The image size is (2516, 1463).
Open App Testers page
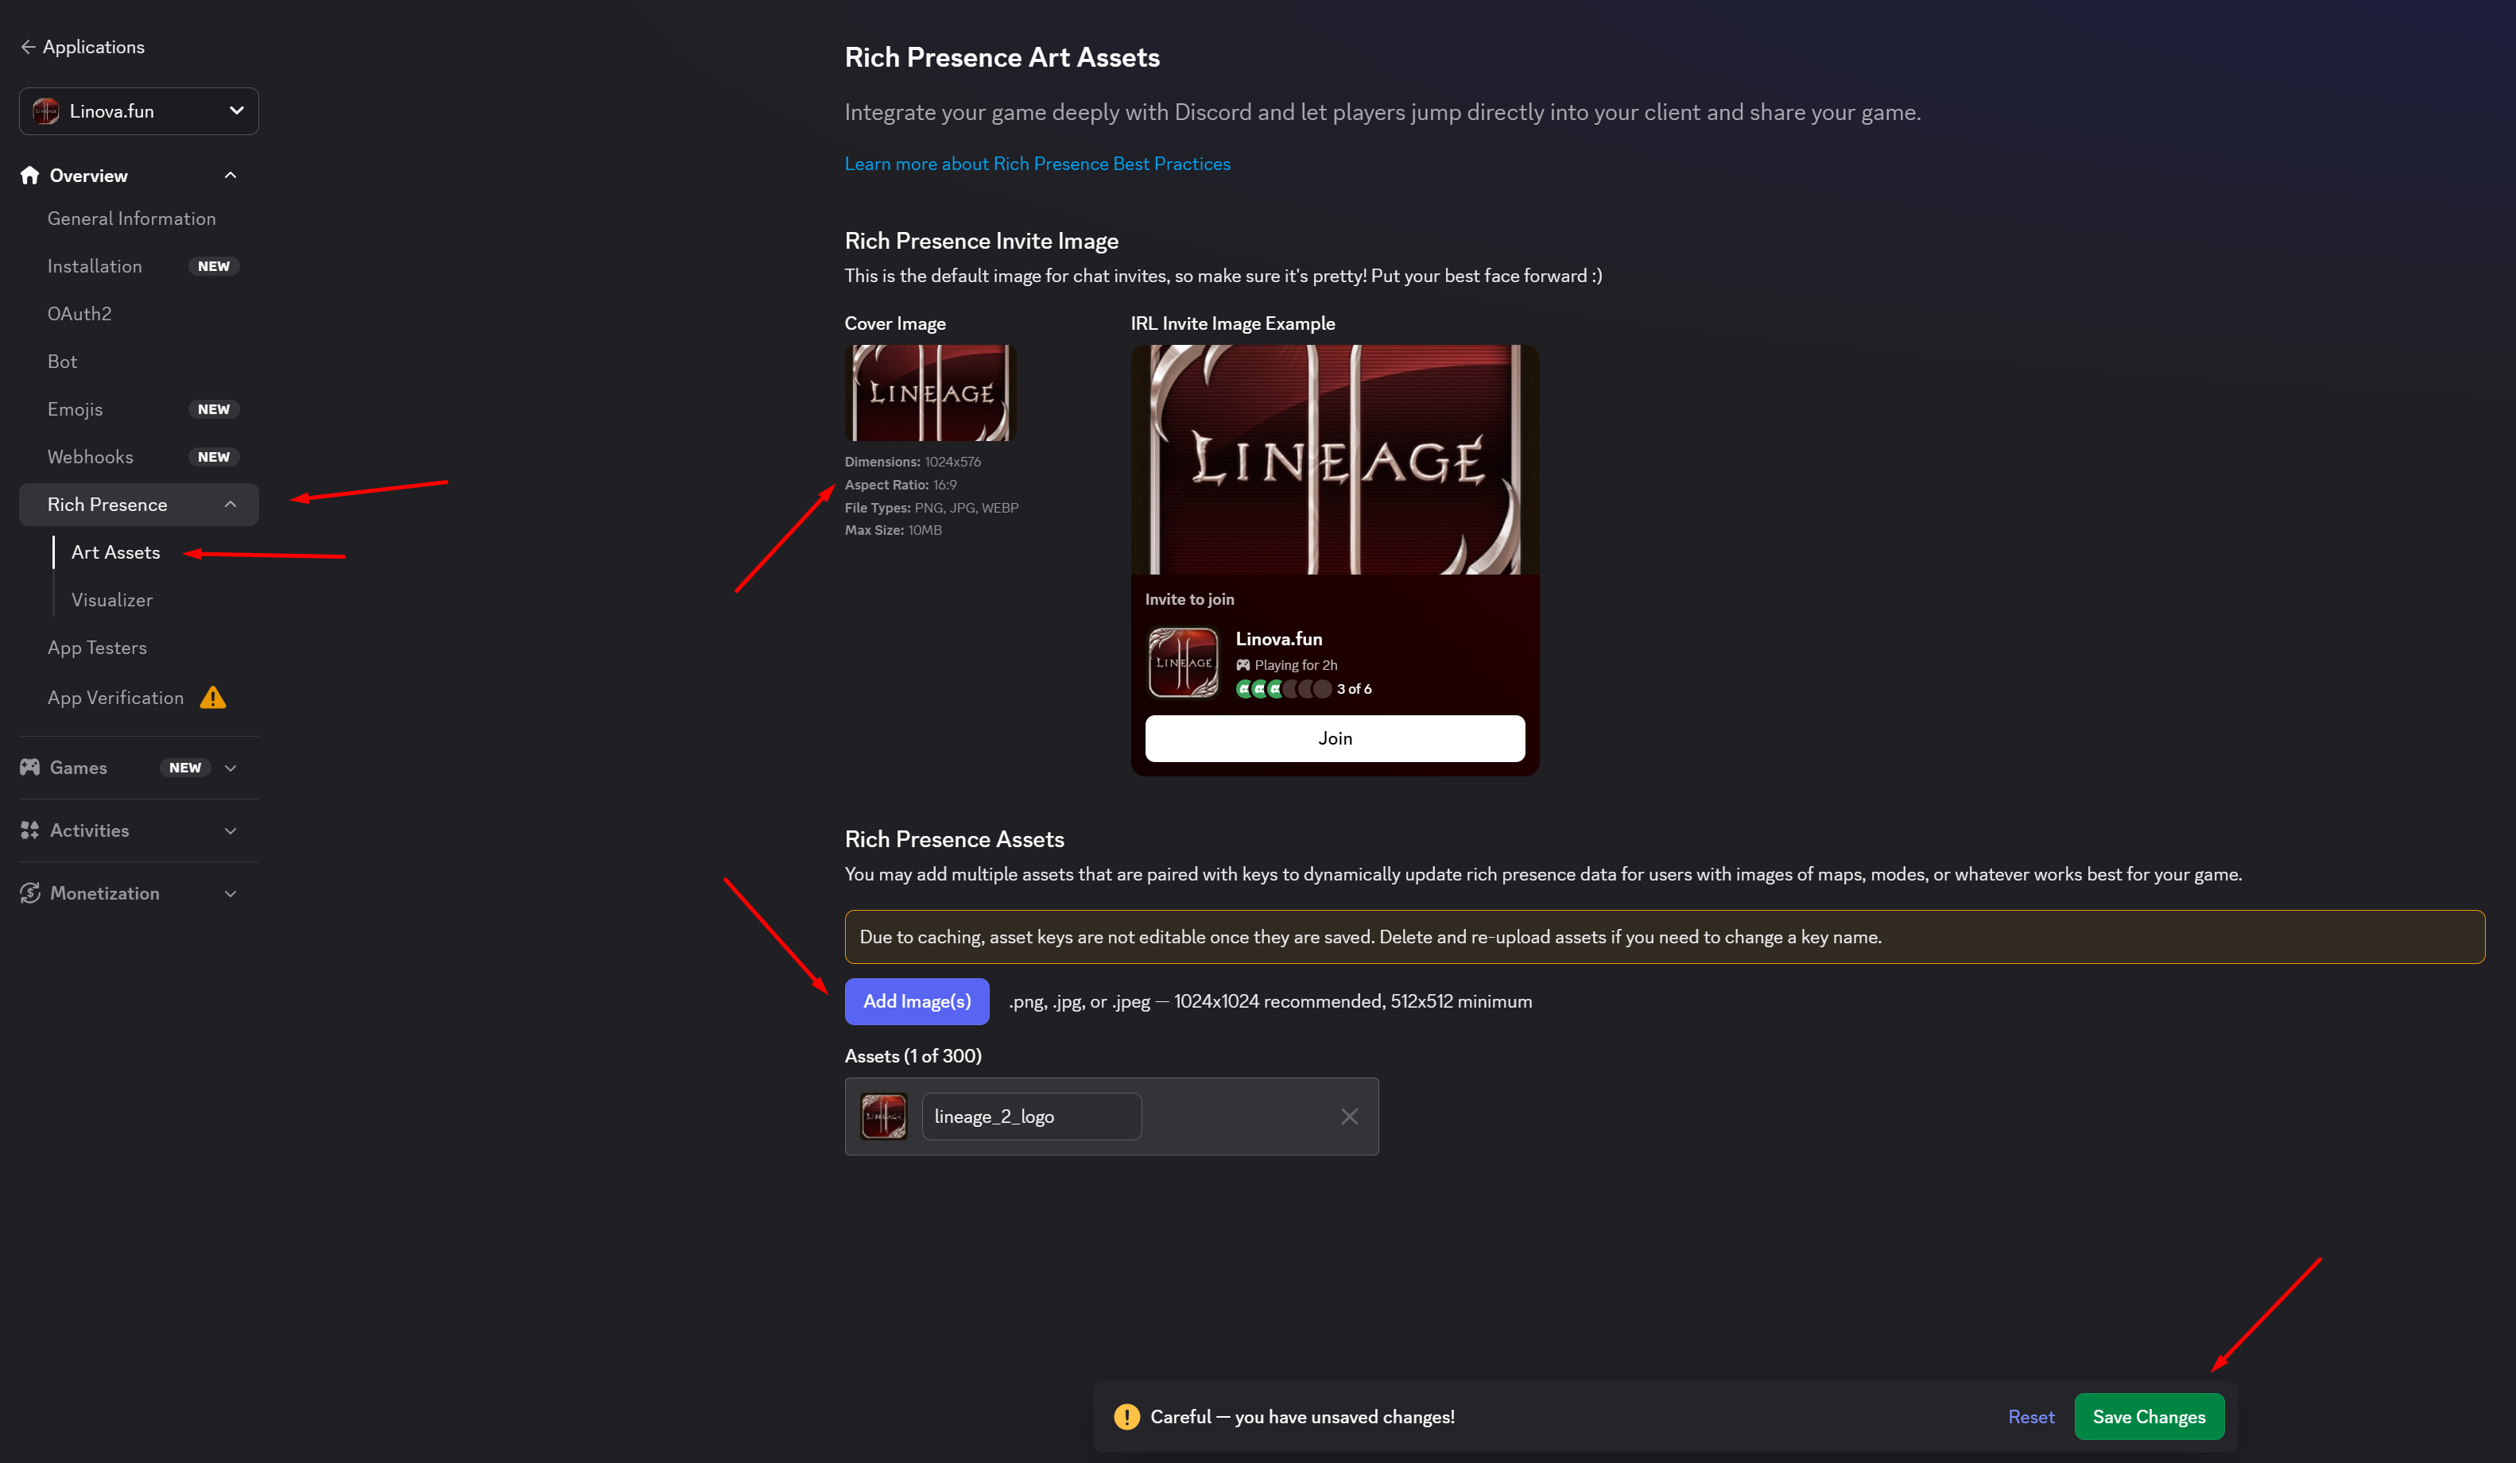[x=98, y=648]
